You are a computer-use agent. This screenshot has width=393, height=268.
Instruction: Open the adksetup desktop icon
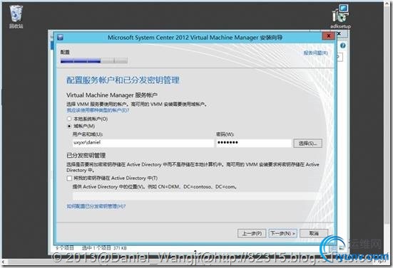point(340,16)
